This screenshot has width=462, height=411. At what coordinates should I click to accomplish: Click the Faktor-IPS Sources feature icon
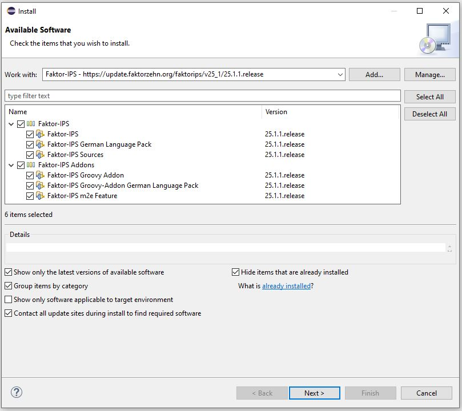[40, 155]
